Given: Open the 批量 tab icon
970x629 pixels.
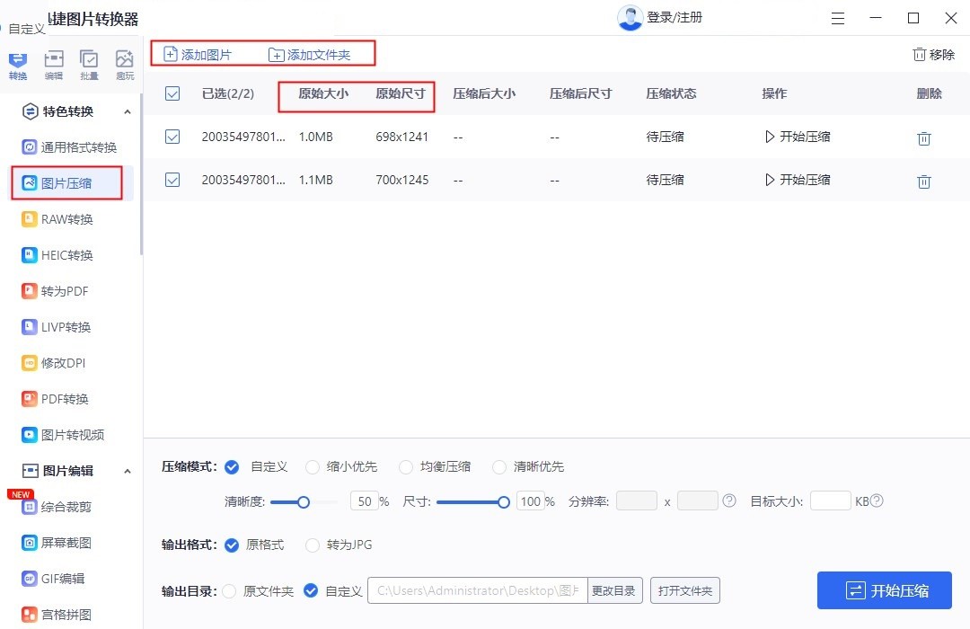Looking at the screenshot, I should [89, 65].
